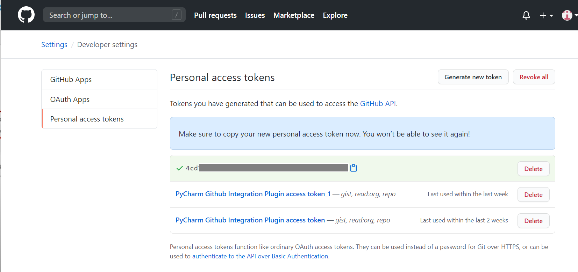Screen dimensions: 578x272
Task: Navigate to Marketplace
Action: click(x=294, y=15)
